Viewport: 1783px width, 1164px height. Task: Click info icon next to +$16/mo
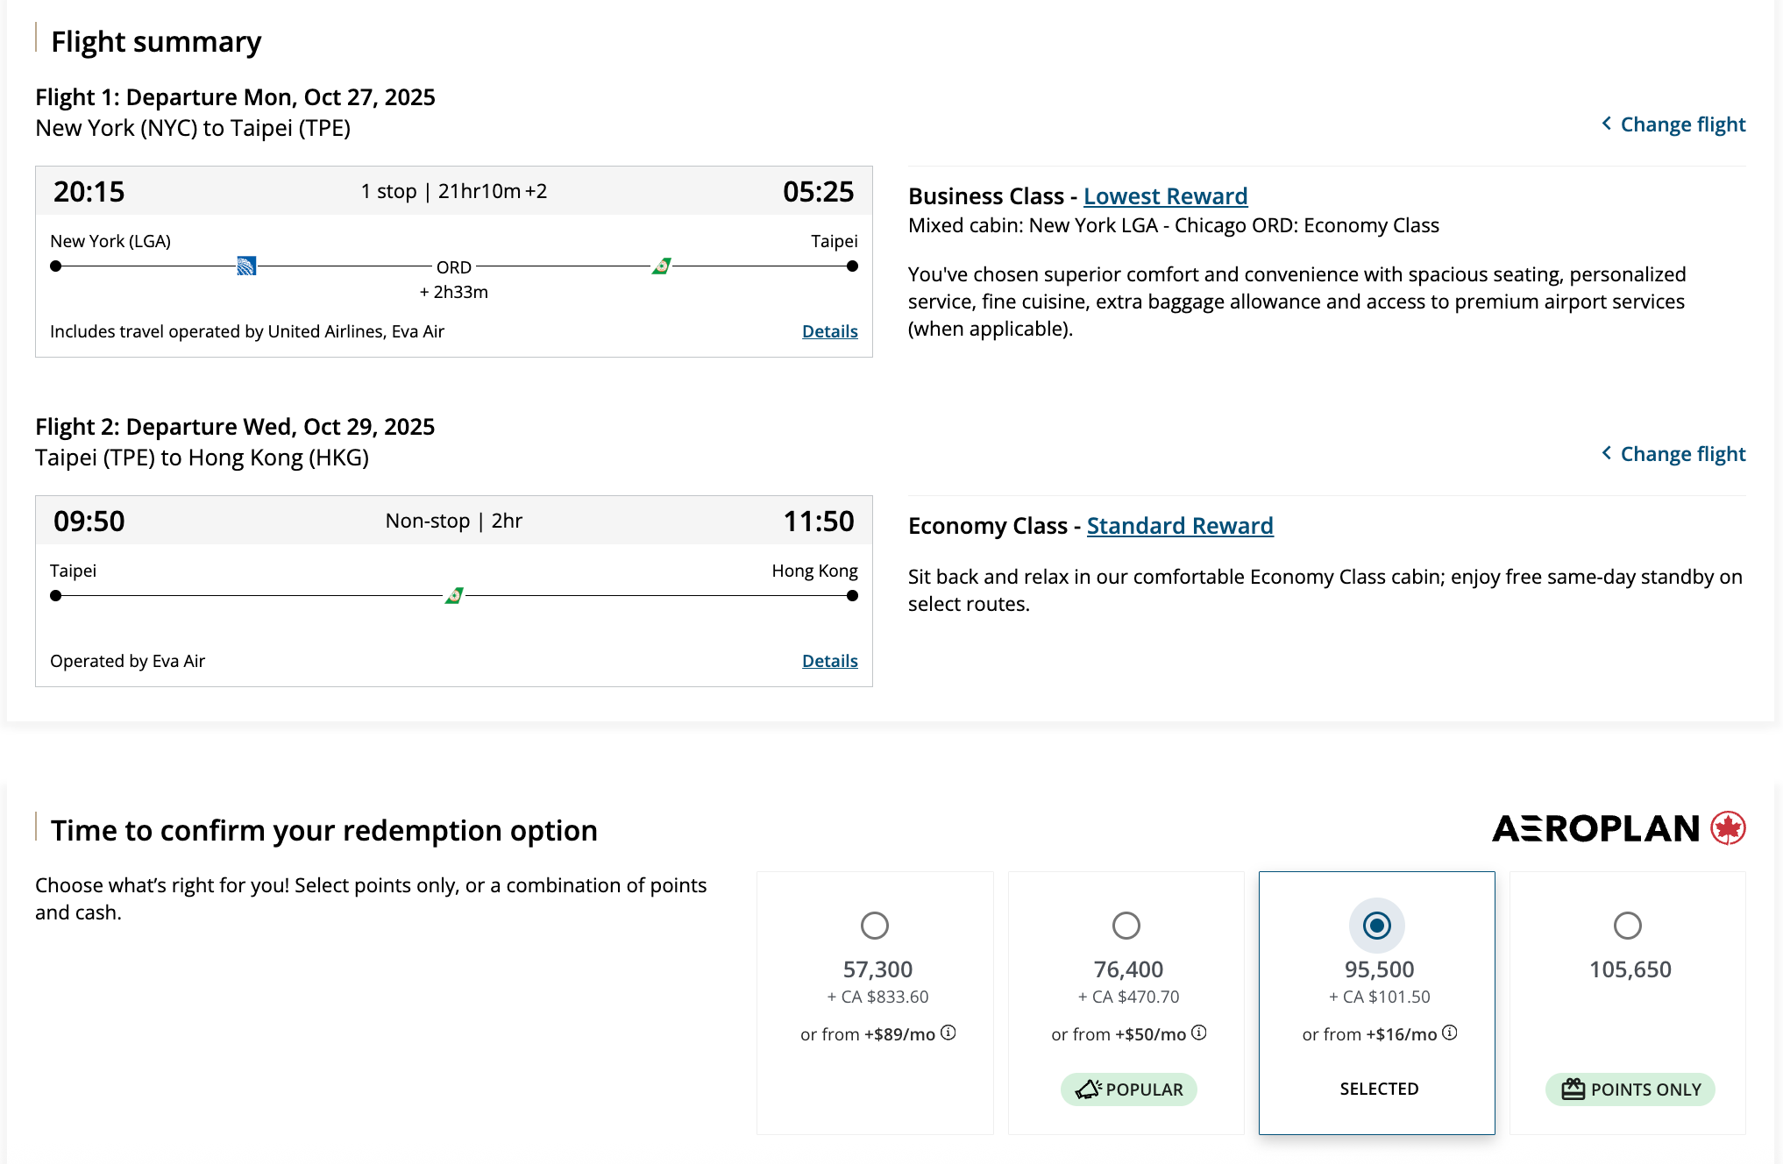[1449, 1033]
